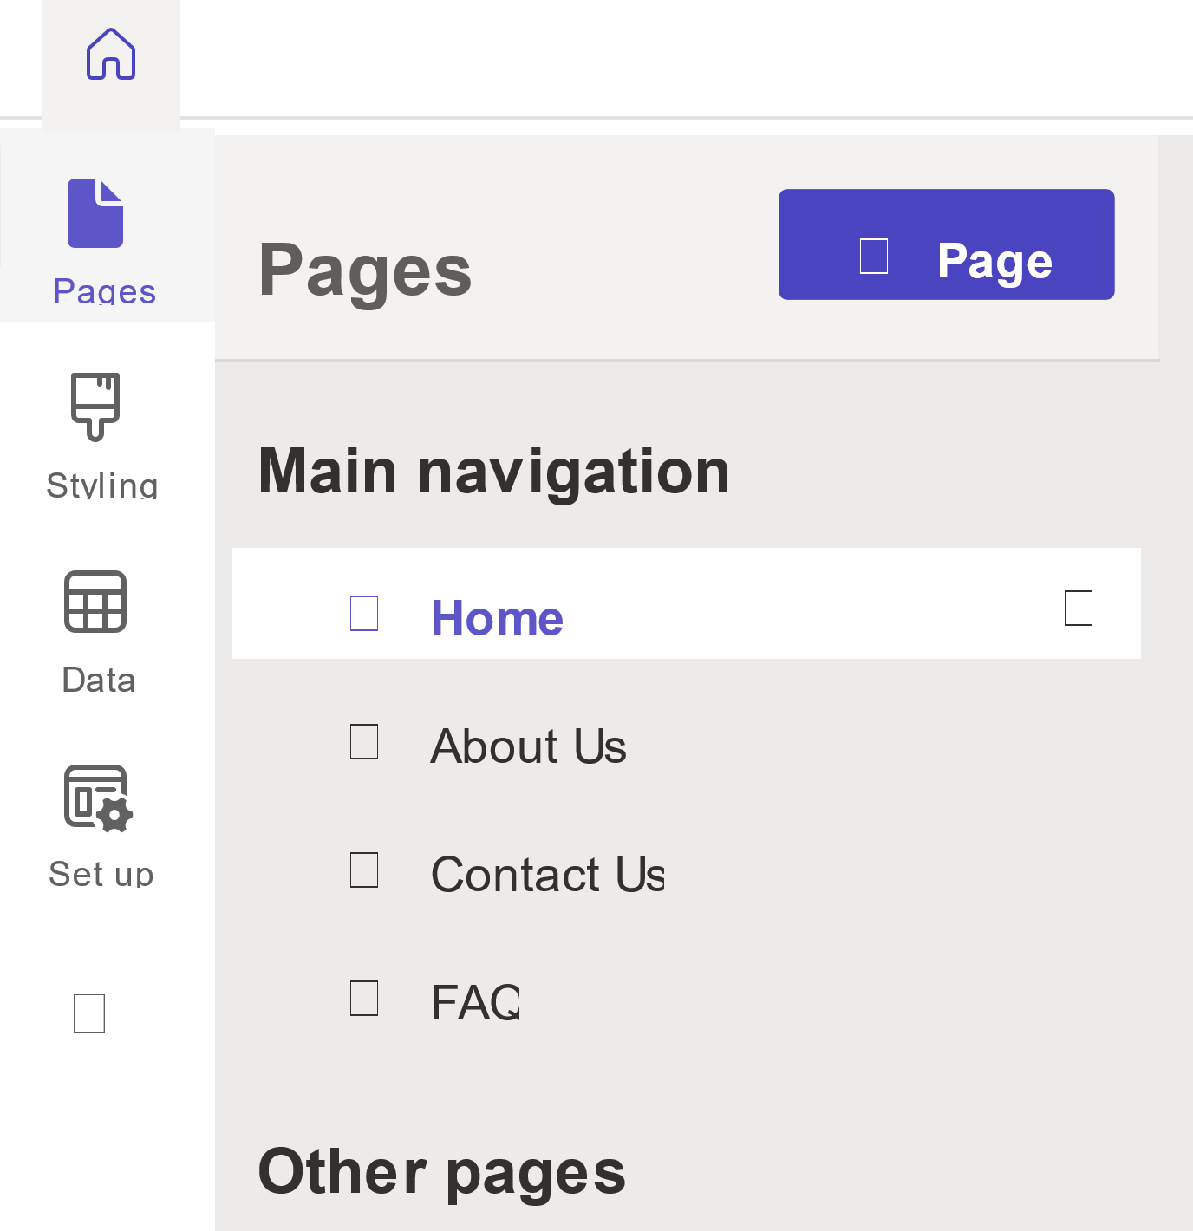This screenshot has height=1231, width=1193.
Task: Expand the Other pages section
Action: tap(442, 1172)
